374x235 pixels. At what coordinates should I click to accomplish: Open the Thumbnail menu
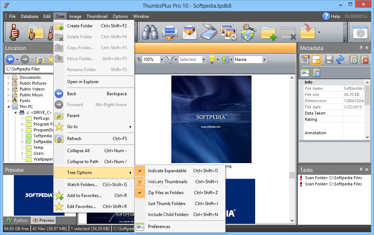point(97,16)
